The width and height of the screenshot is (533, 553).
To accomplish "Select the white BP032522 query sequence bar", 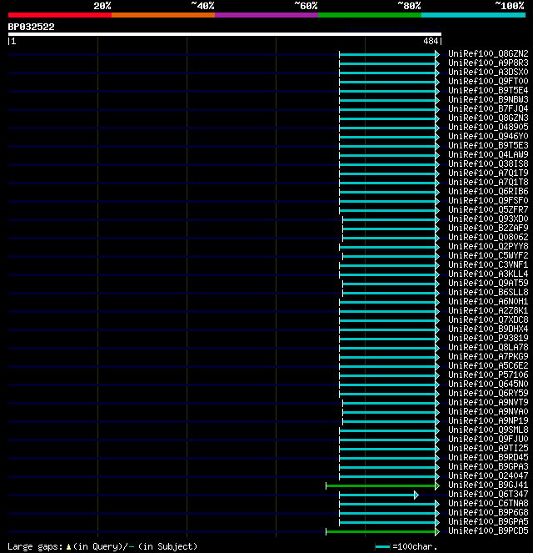I will [x=225, y=34].
